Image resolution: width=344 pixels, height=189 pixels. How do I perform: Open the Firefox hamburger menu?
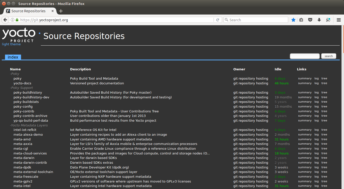click(339, 20)
